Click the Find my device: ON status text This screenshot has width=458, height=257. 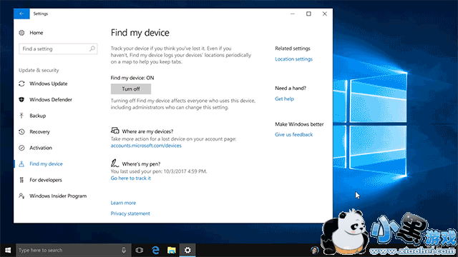click(x=132, y=78)
